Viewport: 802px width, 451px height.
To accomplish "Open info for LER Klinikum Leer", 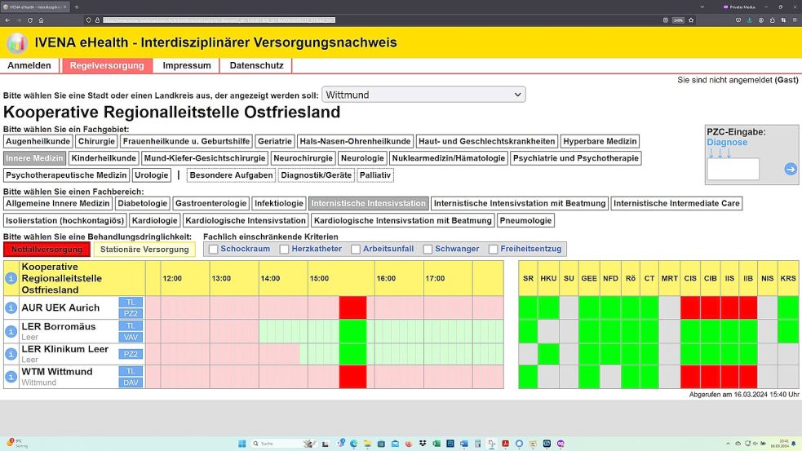I will point(11,354).
